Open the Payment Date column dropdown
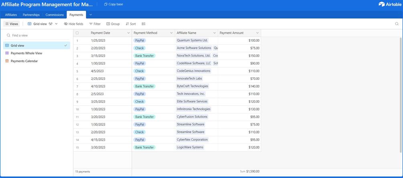 128,33
